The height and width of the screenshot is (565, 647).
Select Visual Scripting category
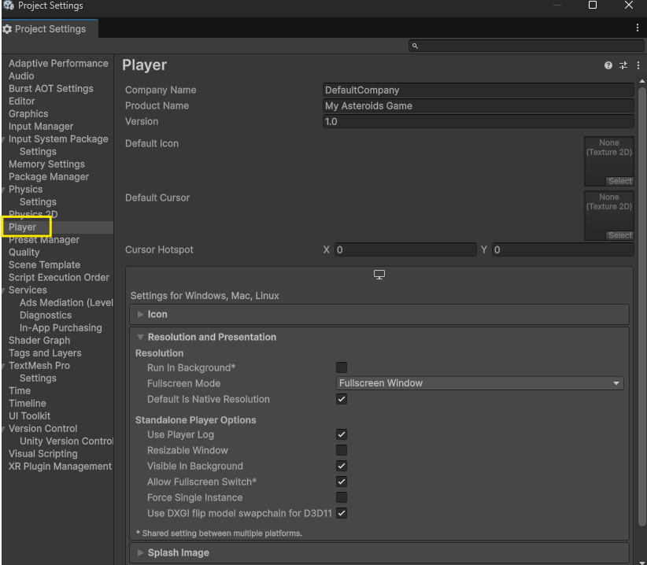(43, 453)
